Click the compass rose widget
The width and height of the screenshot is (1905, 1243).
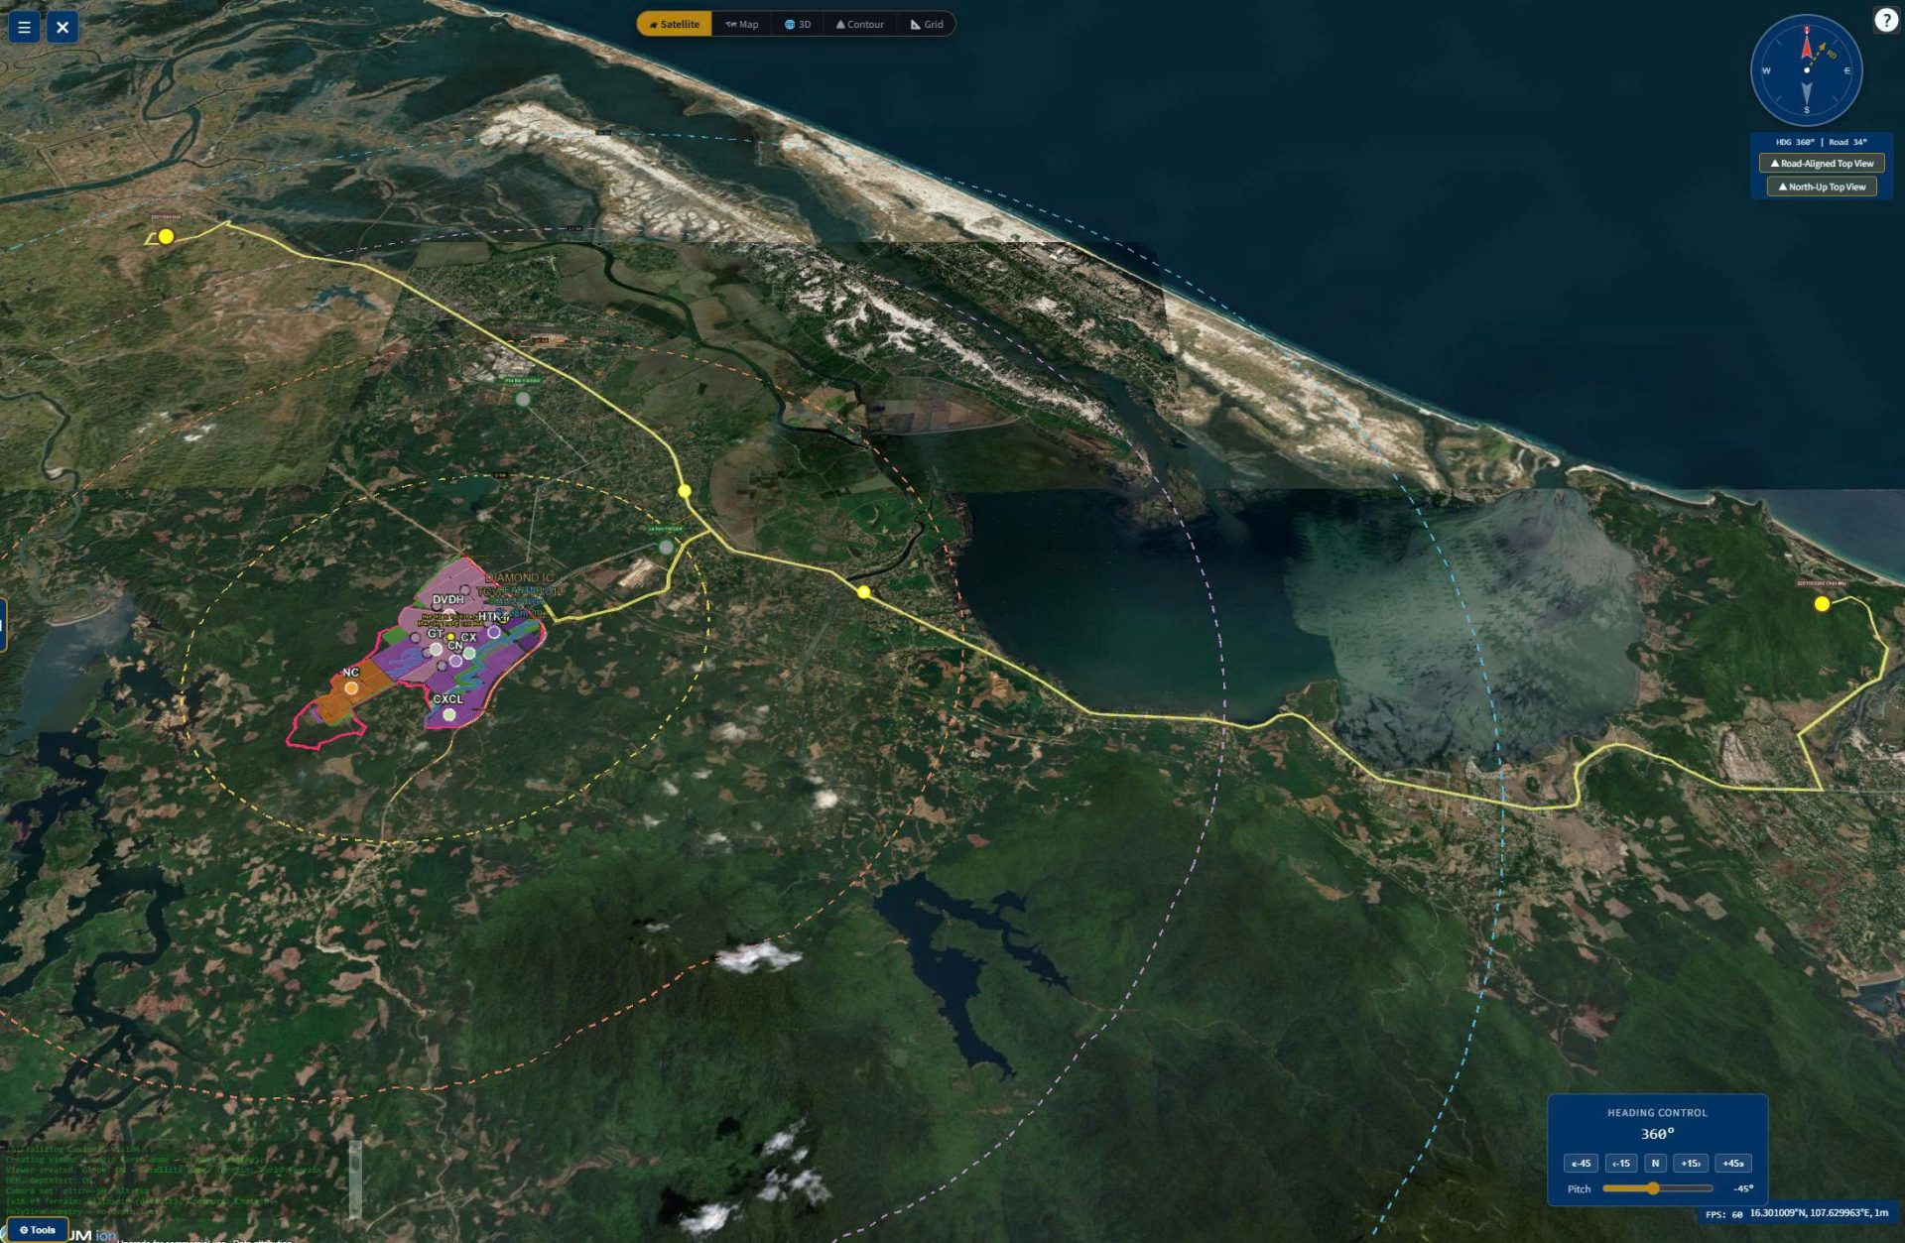(x=1806, y=70)
